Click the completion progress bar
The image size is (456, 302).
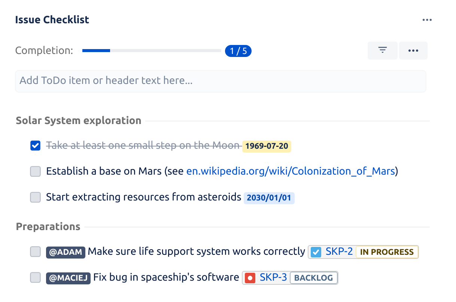[152, 51]
